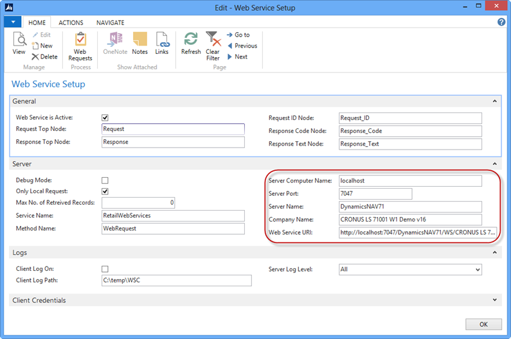Screen dimensions: 511x339
Task: Toggle the Client Log On checkbox
Action: tap(105, 269)
